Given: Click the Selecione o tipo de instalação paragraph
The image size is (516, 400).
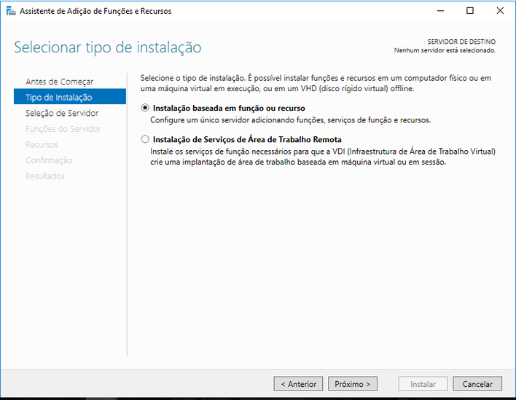Looking at the screenshot, I should (316, 83).
